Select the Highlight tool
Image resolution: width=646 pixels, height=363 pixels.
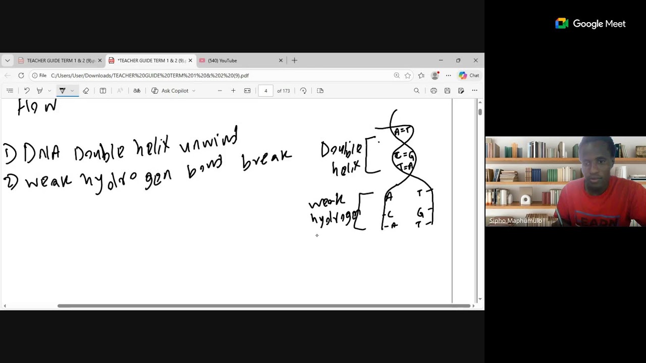pos(39,91)
